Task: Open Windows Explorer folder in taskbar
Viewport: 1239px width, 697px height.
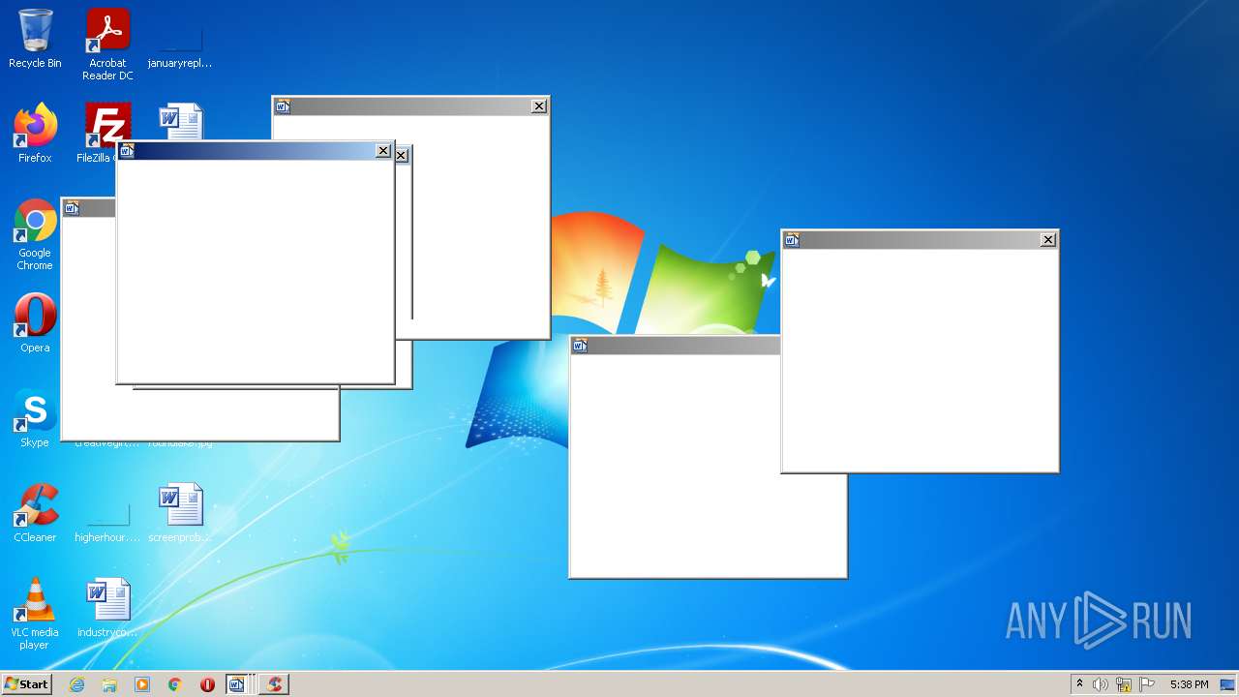Action: tap(109, 684)
